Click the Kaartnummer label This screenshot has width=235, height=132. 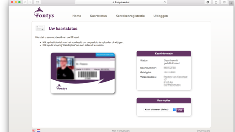tap(148, 68)
